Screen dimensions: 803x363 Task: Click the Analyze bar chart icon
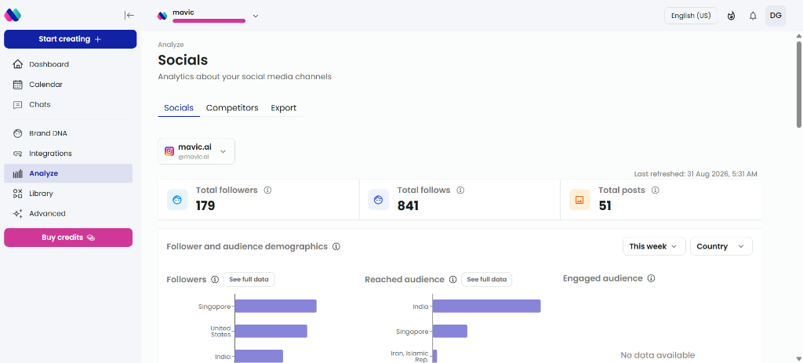(x=18, y=173)
